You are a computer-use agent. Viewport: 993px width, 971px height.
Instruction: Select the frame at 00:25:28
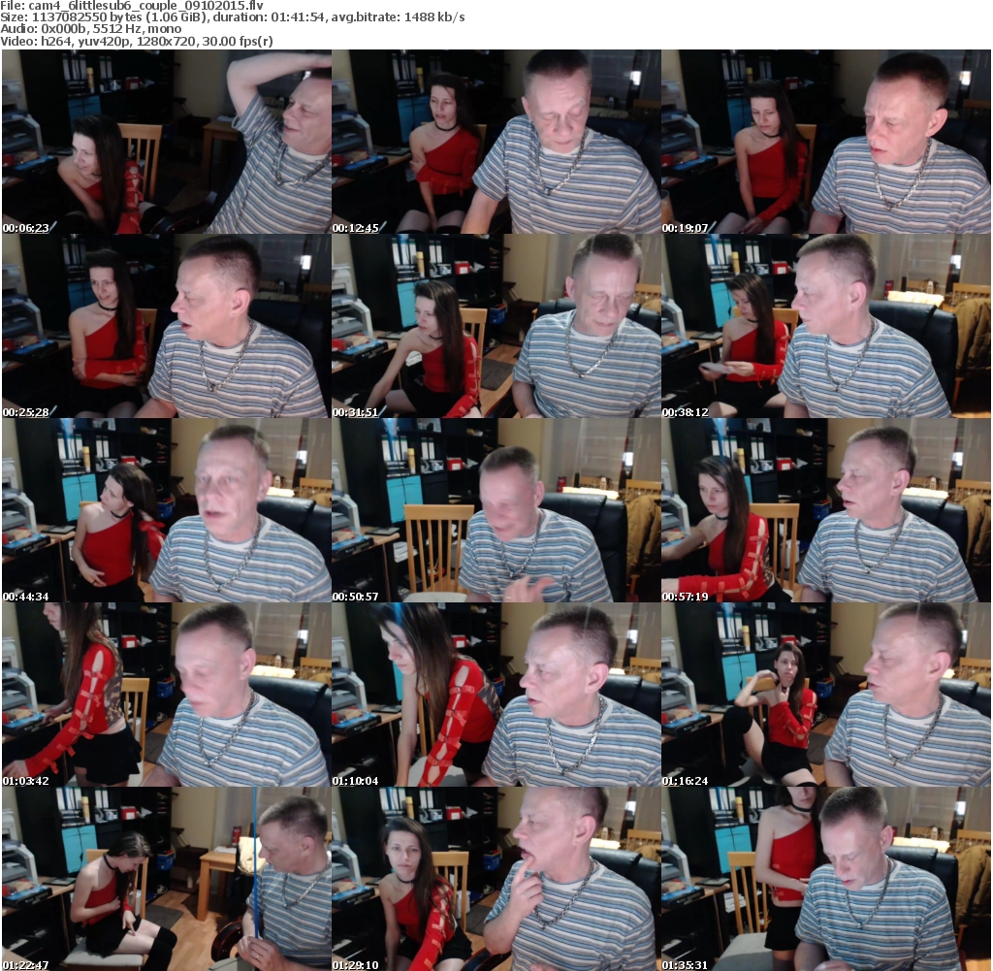pos(167,326)
